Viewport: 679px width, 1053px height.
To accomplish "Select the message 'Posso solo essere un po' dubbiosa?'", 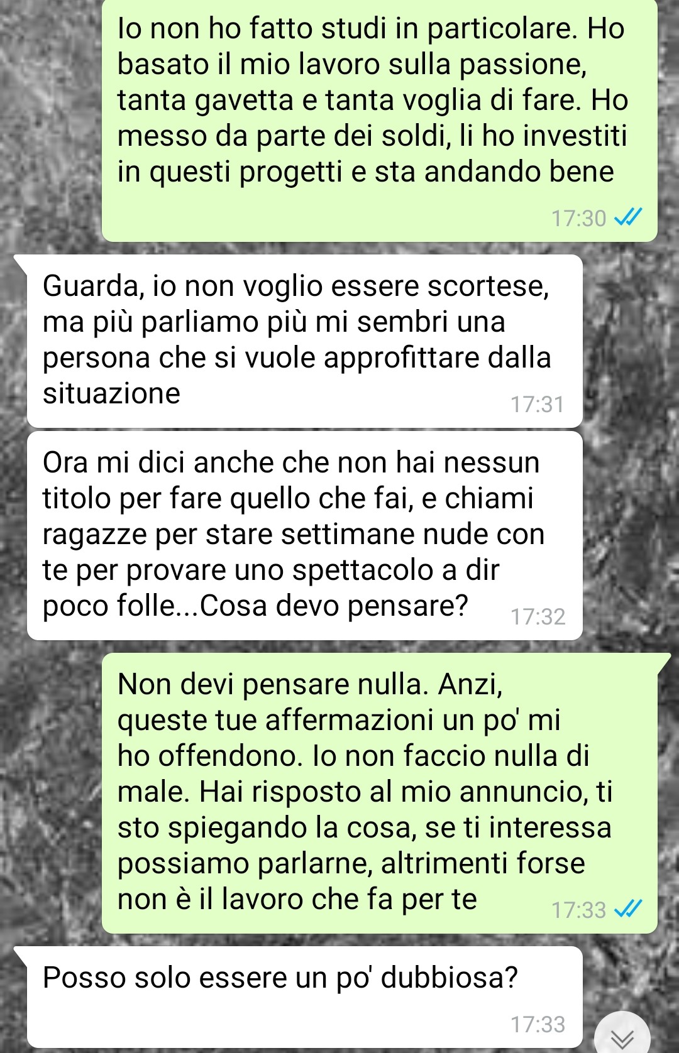I will (305, 997).
